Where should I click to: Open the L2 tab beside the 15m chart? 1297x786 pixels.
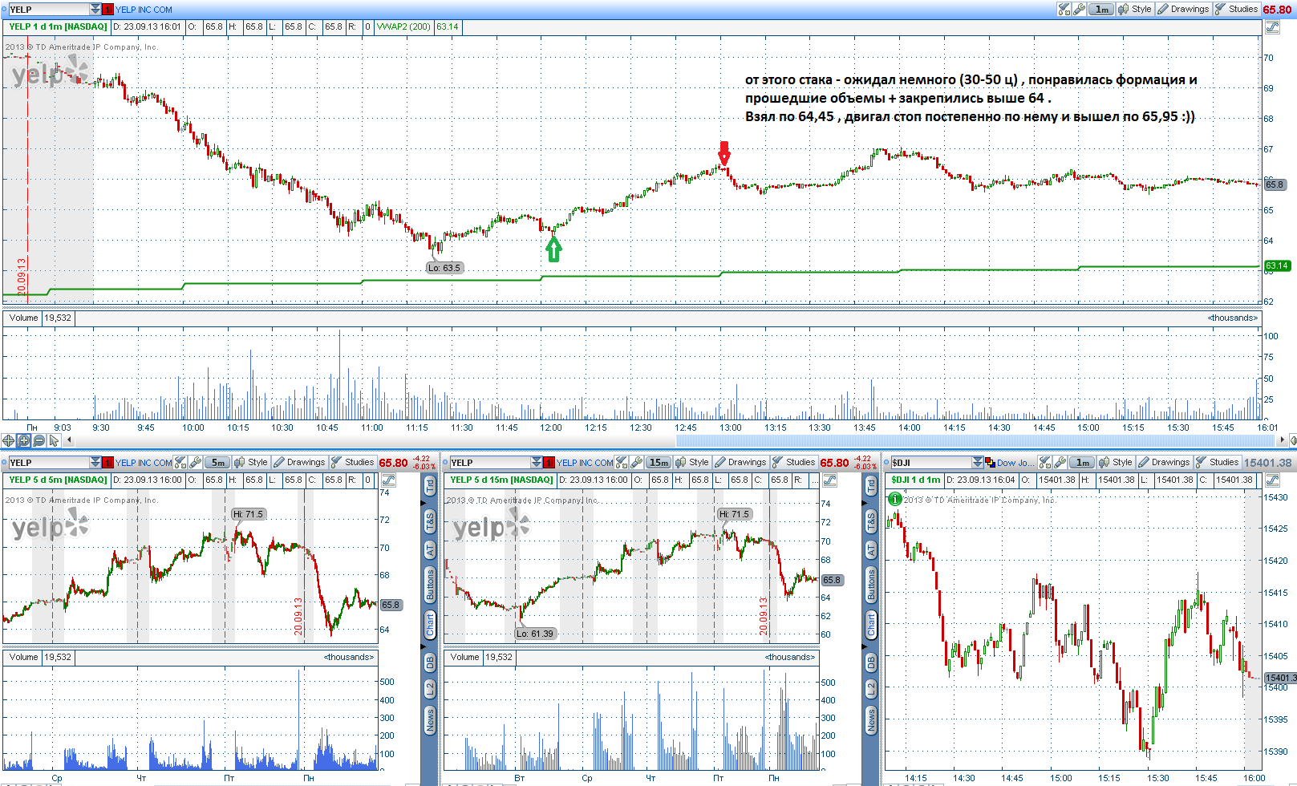[871, 689]
